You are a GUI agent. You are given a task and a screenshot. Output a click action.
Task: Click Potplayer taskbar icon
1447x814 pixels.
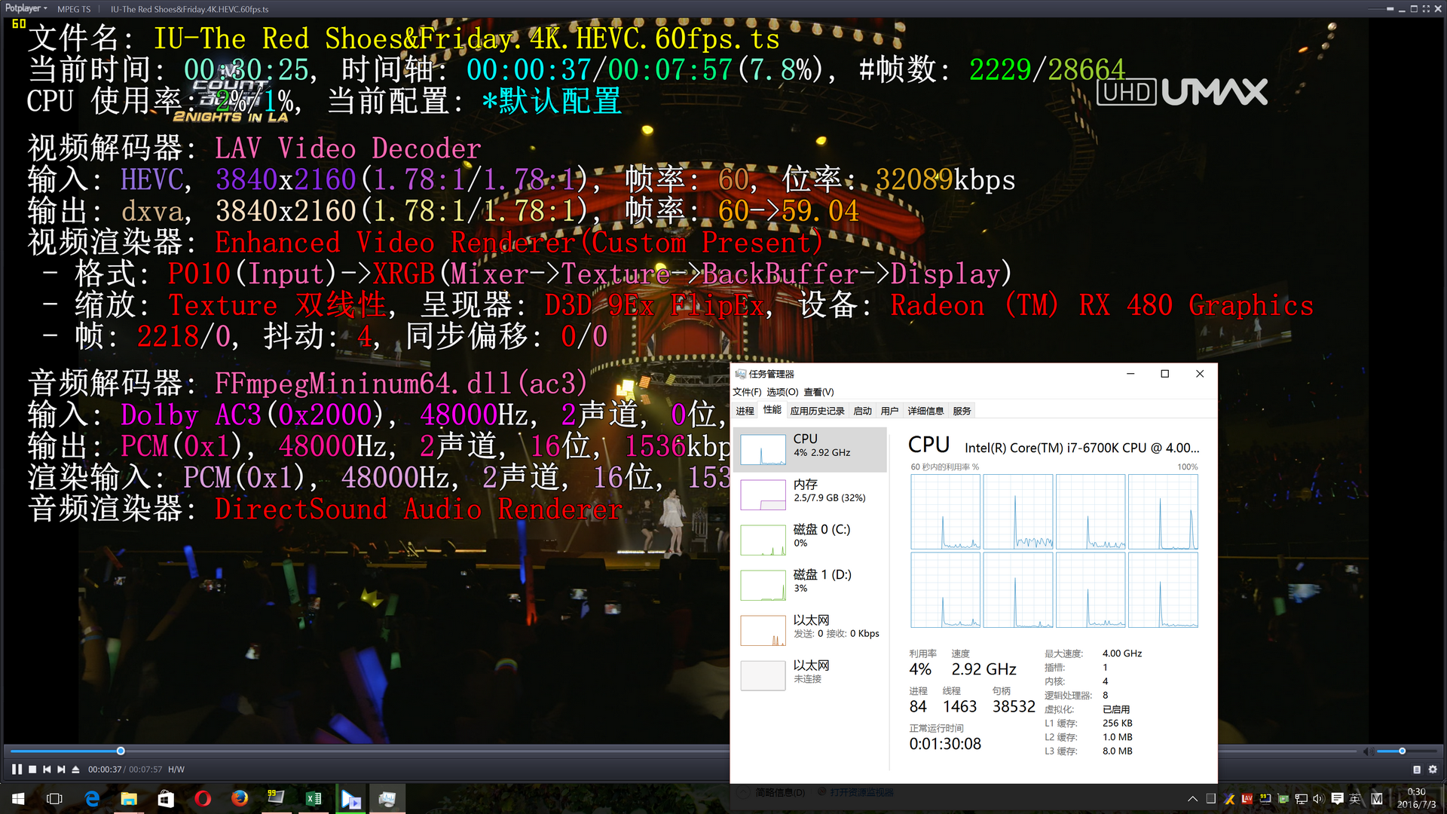(350, 798)
